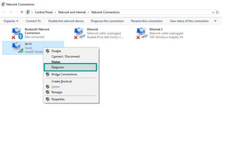The height and width of the screenshot is (149, 245).
Task: Click Ethernet 'Network cable unplugged' status text
Action: coord(104,33)
